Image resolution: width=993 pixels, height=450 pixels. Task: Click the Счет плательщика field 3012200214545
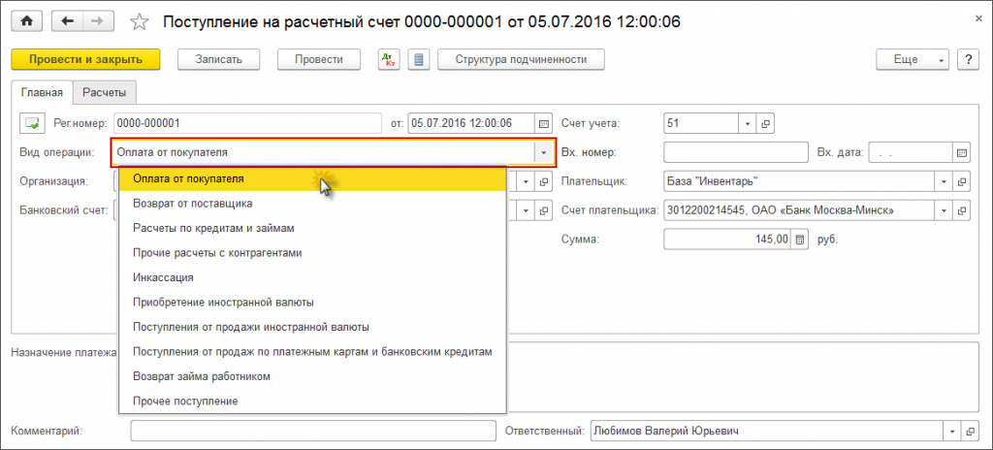pos(799,210)
